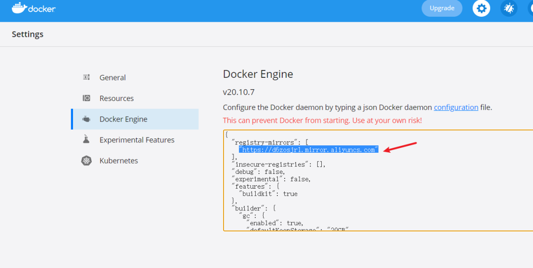Open the Kubernetes settings section
Screen dimensions: 533x268
[118, 161]
